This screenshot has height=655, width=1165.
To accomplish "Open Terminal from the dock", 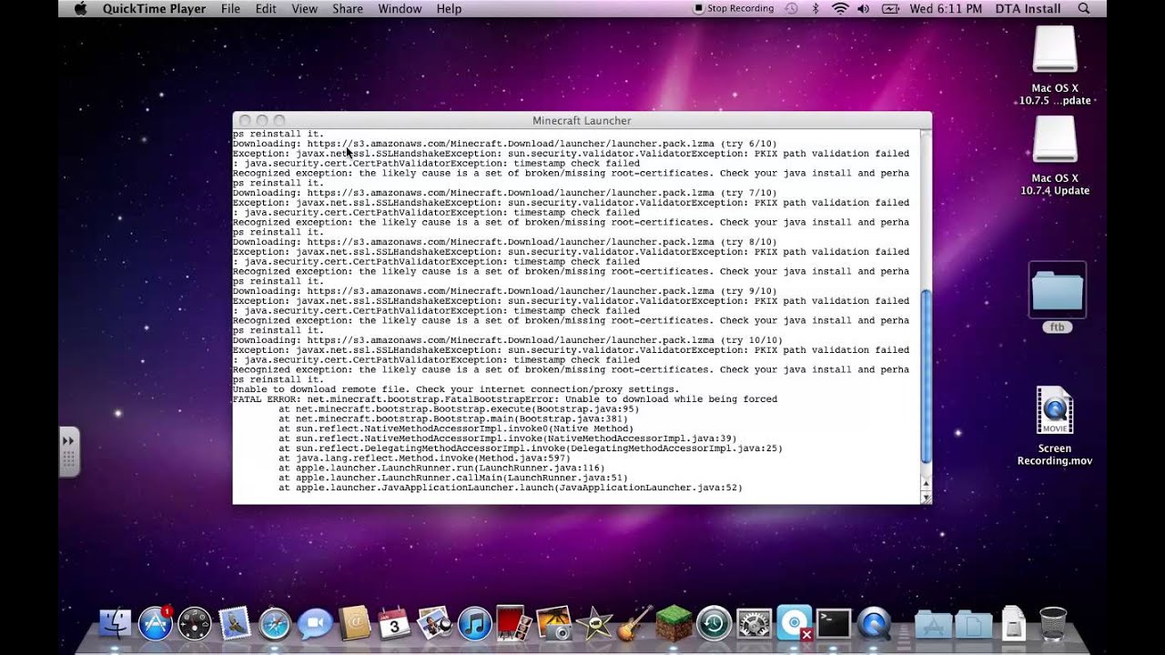I will tap(834, 623).
